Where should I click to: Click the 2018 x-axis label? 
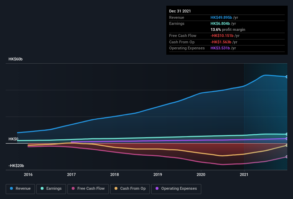coord(115,174)
